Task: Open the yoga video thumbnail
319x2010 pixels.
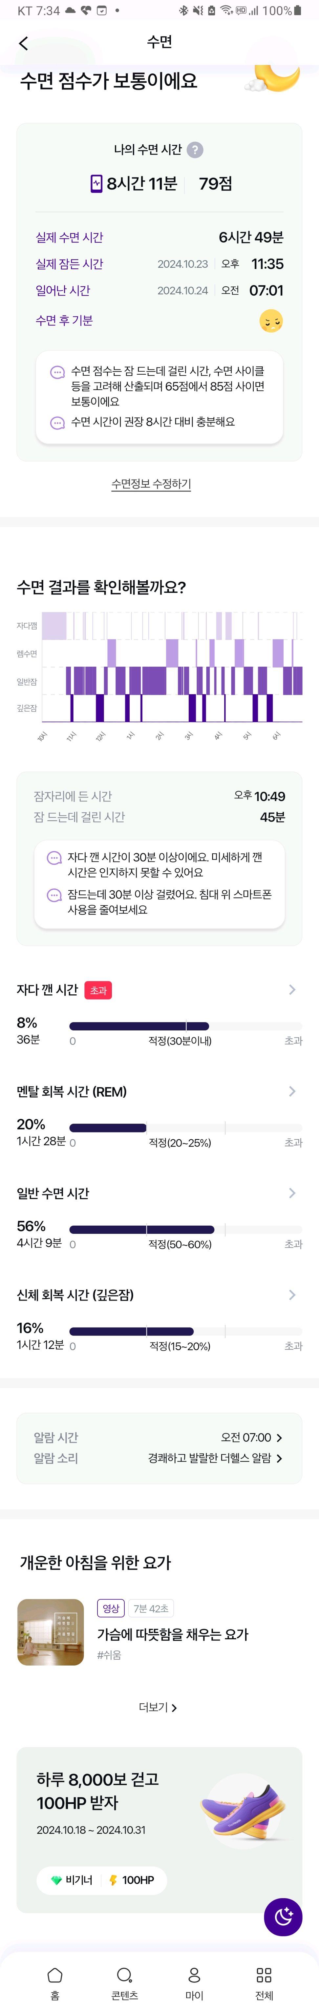Action: 51,1631
